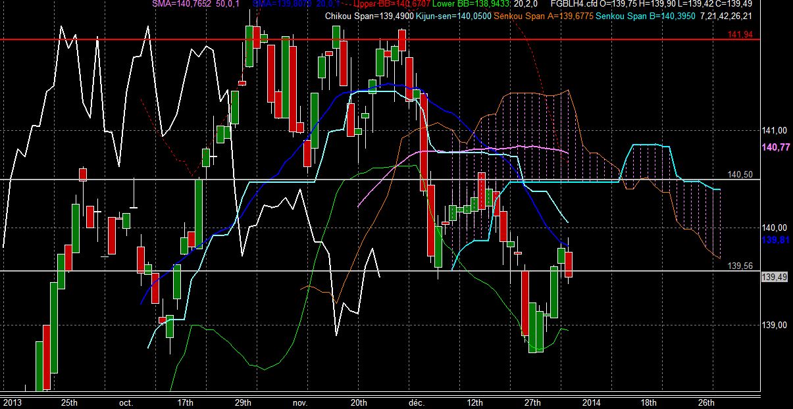Click the 20th date marker
793x409 pixels.
(359, 402)
